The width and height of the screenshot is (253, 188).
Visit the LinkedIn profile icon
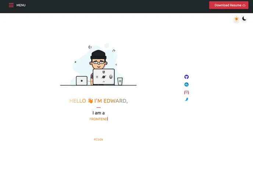[186, 84]
